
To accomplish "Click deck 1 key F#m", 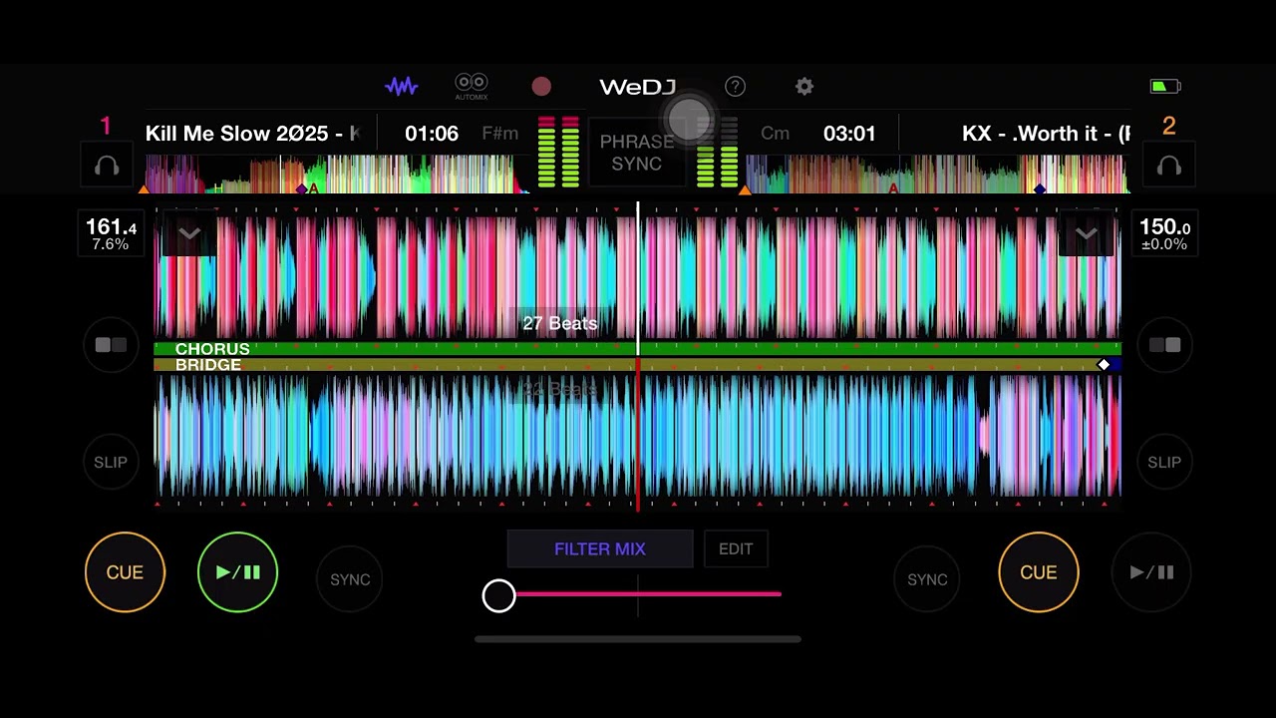I will coord(499,134).
